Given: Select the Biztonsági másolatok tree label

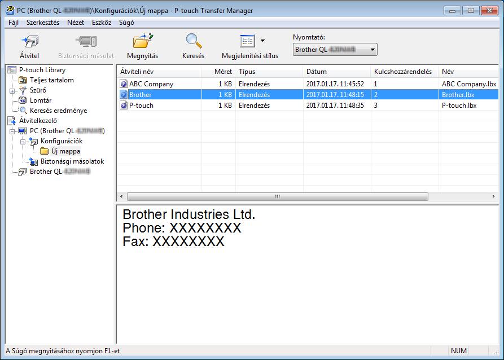Looking at the screenshot, I should click(x=72, y=161).
